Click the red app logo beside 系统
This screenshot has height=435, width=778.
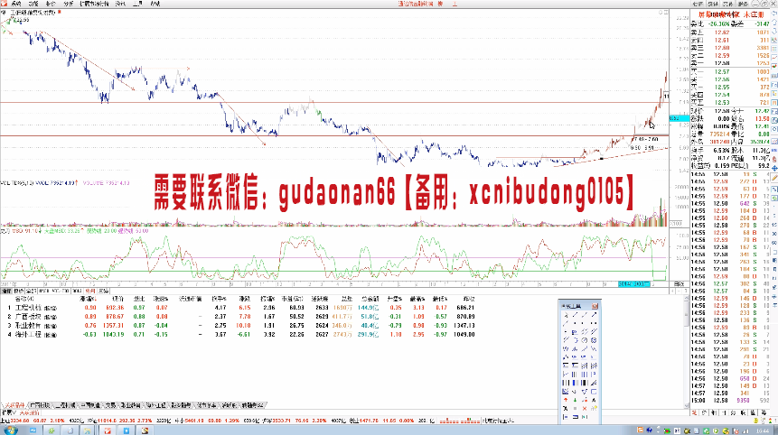[4, 4]
